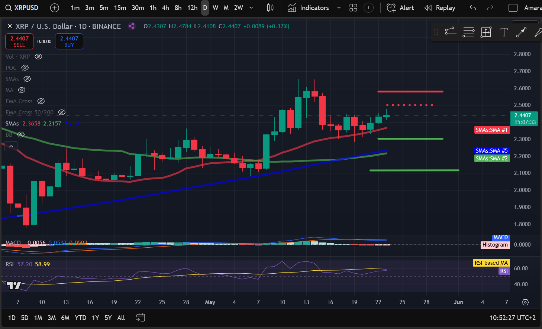Open the Indicators favorites dropdown chevron

tap(339, 8)
